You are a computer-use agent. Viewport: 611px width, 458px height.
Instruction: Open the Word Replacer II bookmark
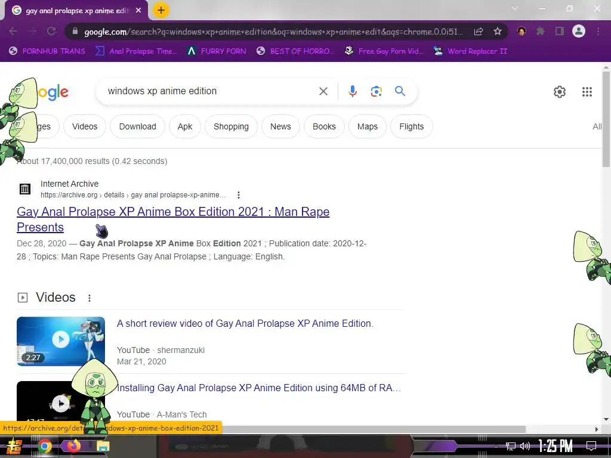470,51
